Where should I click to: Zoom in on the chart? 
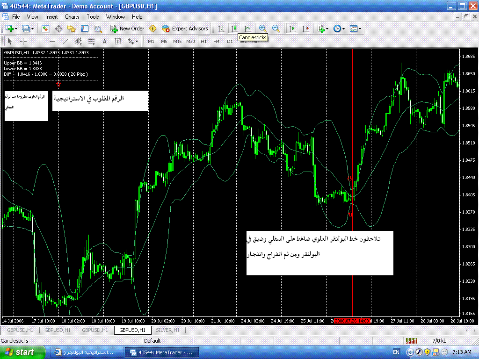tap(262, 29)
